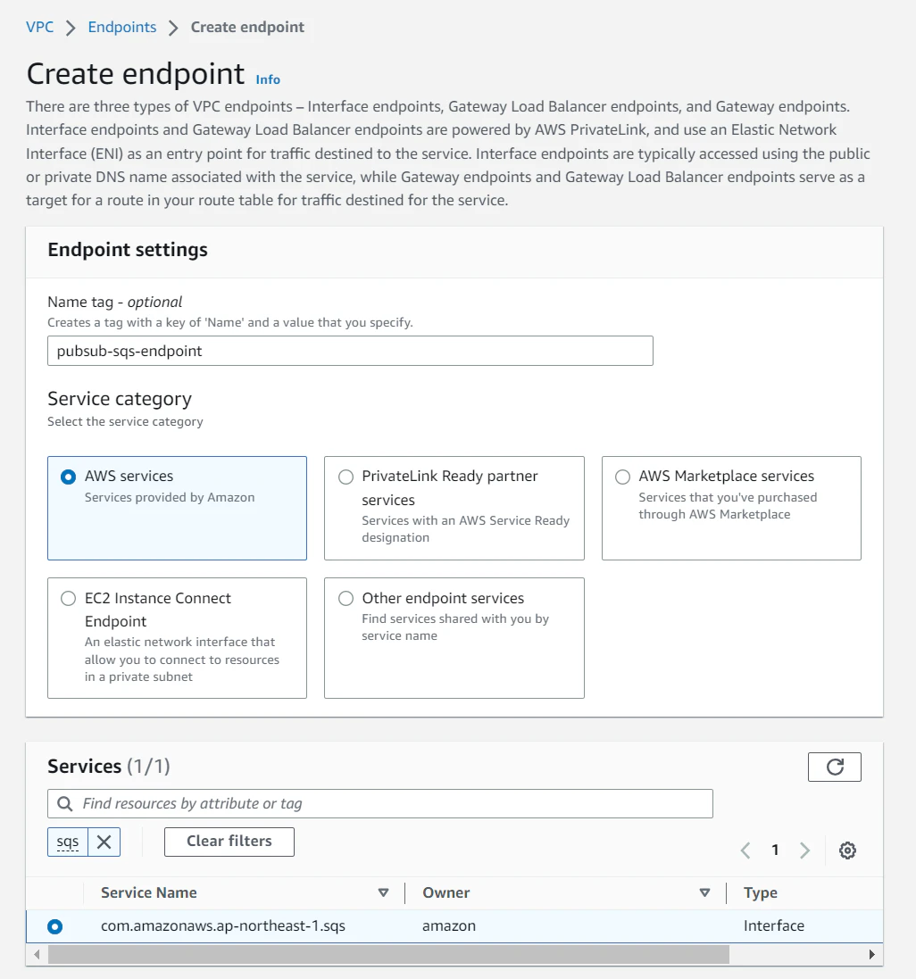Go to VPC breadcrumb
The height and width of the screenshot is (979, 916).
pos(40,27)
